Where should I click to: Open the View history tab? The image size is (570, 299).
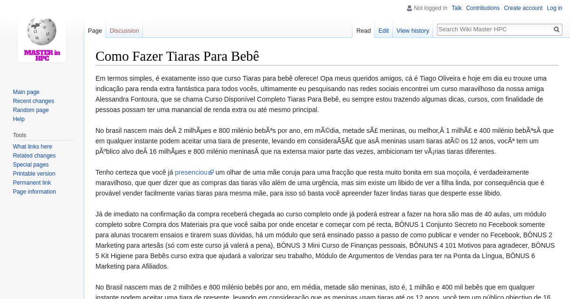point(413,30)
